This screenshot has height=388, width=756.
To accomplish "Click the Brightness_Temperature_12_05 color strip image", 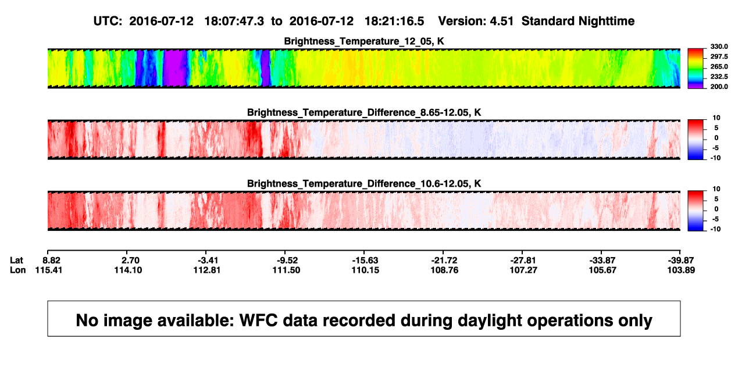I will 363,69.
